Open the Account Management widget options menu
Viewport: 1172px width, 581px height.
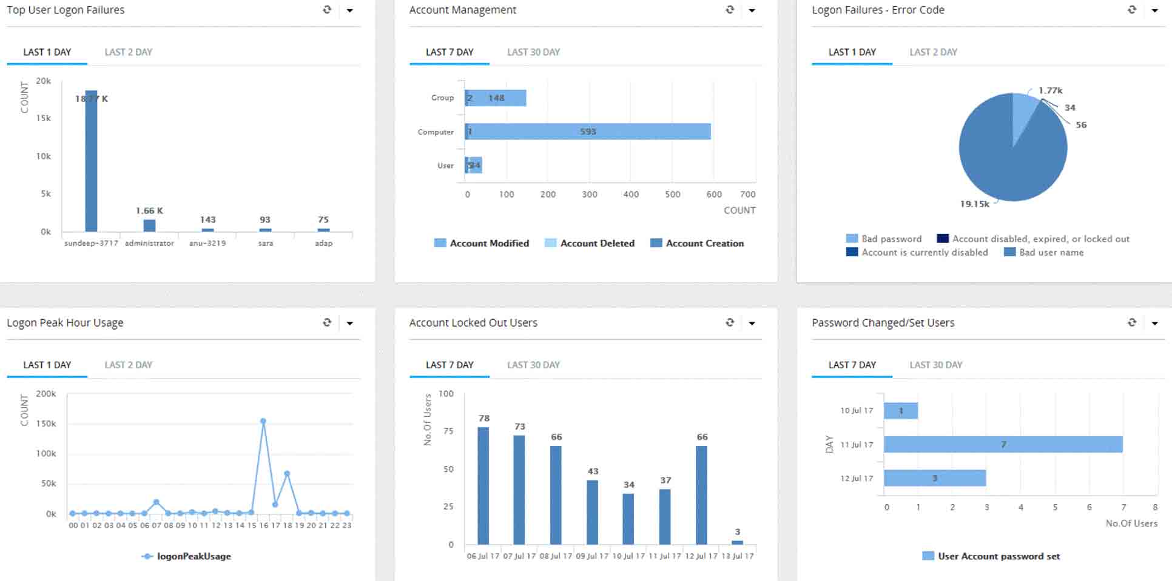point(752,10)
